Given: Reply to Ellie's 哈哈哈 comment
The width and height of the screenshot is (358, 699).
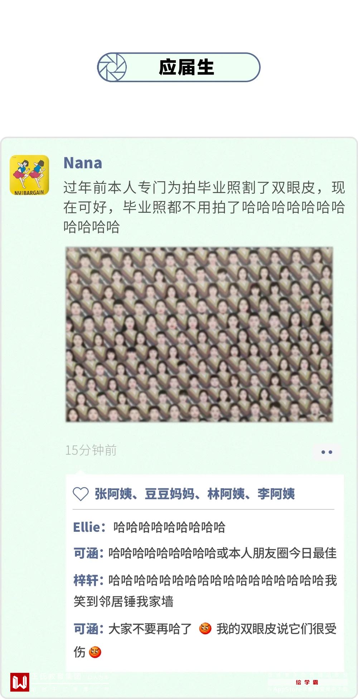Looking at the screenshot, I should click(169, 527).
